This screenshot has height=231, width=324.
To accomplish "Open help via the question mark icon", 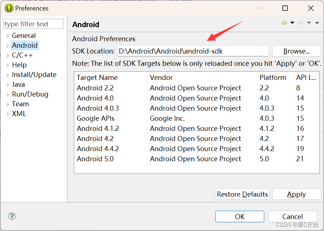I will (12, 216).
